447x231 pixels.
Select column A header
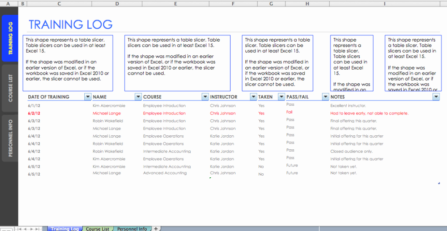tap(9, 3)
